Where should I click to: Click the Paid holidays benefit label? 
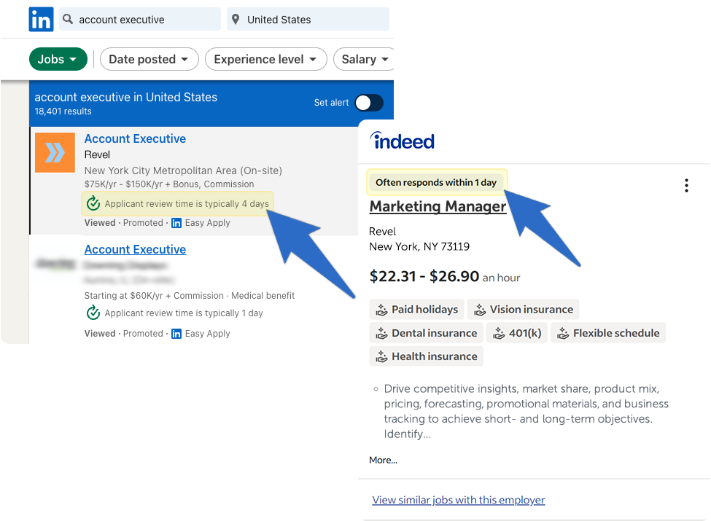click(425, 310)
